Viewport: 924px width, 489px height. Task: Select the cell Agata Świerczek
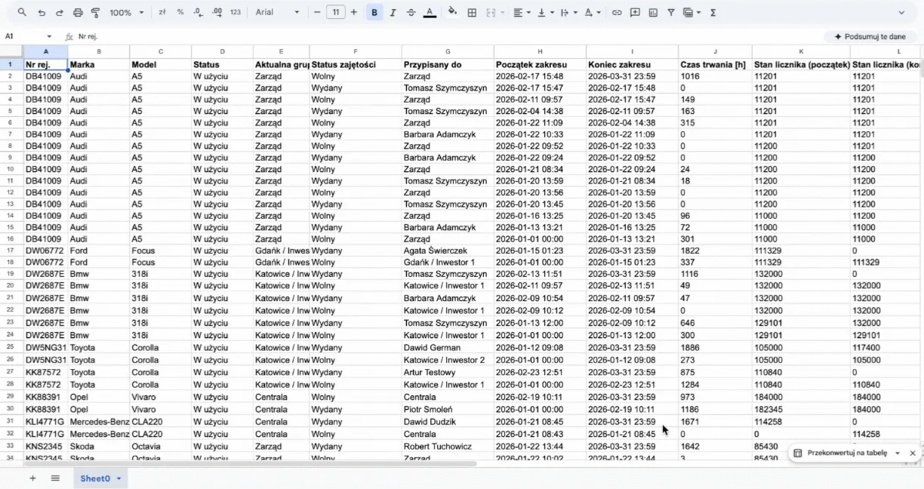point(448,251)
